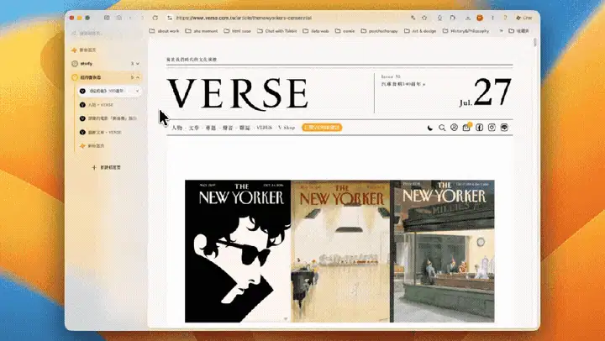Open the 專題 site menu item

[211, 128]
